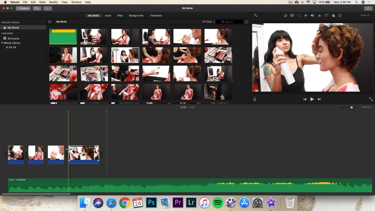Screen dimensions: 375x211
Task: Open iTunes from the Dock
Action: (204, 203)
